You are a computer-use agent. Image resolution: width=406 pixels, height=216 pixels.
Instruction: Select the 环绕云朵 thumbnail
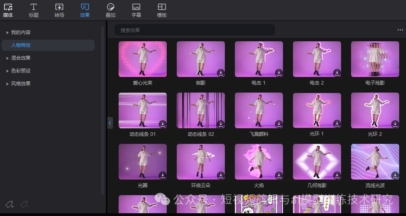[x=201, y=161]
